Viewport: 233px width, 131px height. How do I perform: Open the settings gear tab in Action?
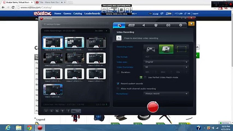181,25
